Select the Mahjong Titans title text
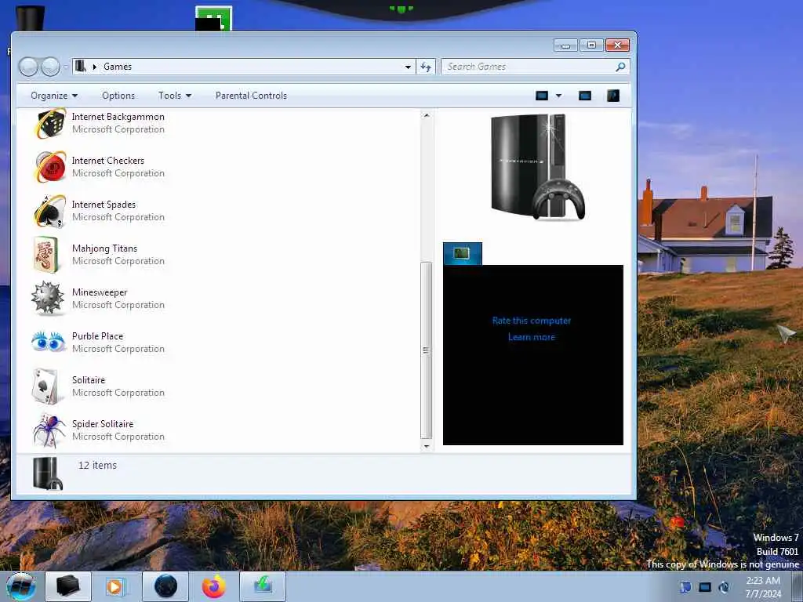Viewport: 803px width, 602px height. pyautogui.click(x=104, y=248)
